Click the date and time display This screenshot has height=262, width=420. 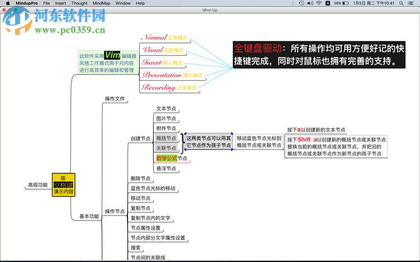[x=373, y=3]
